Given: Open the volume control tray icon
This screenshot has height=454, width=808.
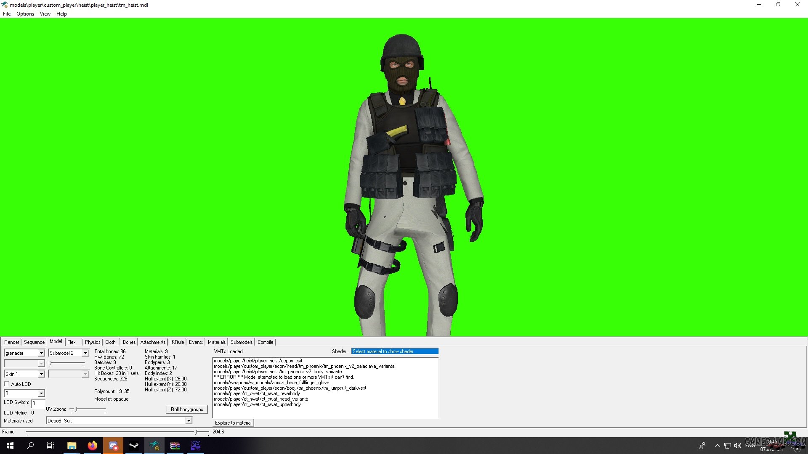Looking at the screenshot, I should click(x=737, y=446).
